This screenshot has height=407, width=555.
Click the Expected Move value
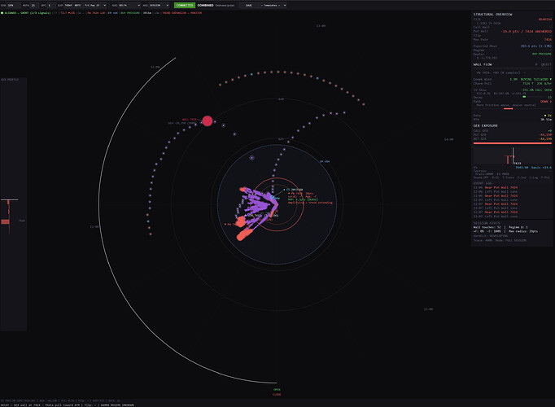[536, 46]
